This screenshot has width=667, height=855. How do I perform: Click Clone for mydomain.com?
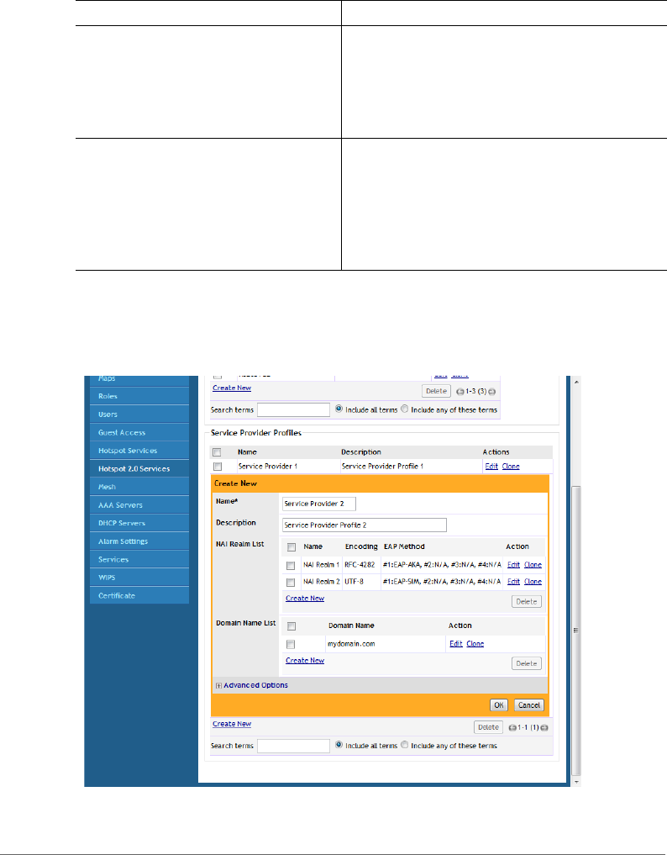(475, 644)
